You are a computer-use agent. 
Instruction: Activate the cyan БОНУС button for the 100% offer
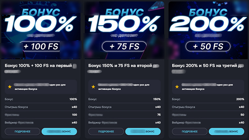[59, 131]
